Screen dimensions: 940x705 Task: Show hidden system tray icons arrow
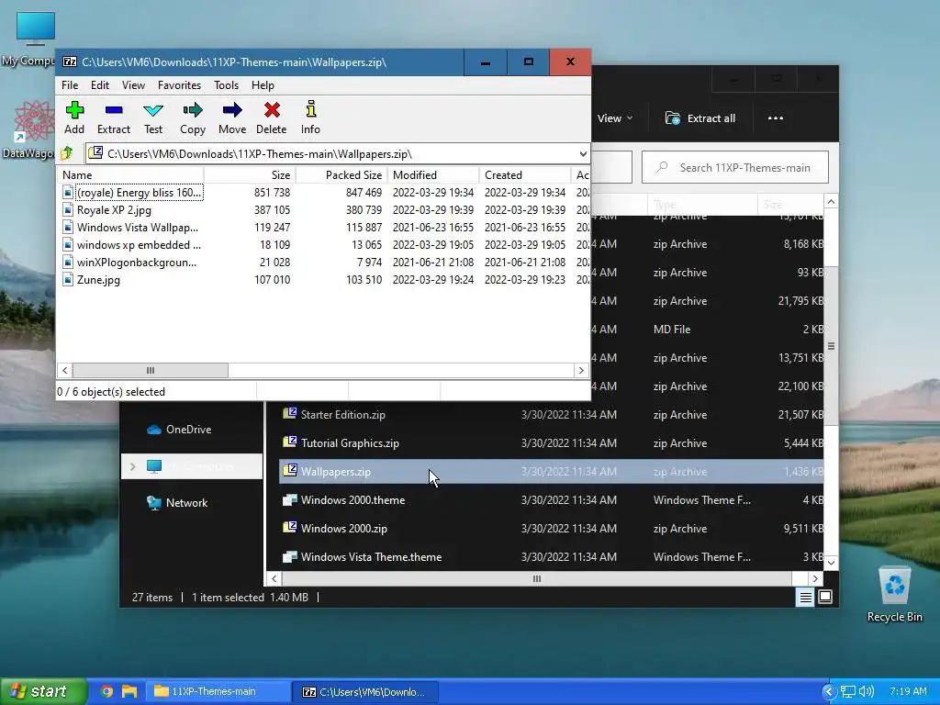[829, 691]
